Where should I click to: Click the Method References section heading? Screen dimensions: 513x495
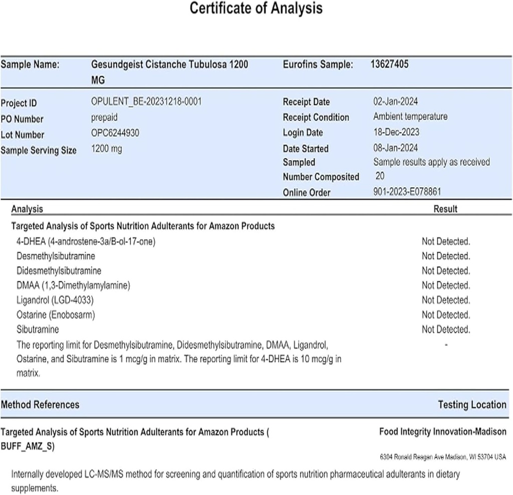[x=40, y=404]
